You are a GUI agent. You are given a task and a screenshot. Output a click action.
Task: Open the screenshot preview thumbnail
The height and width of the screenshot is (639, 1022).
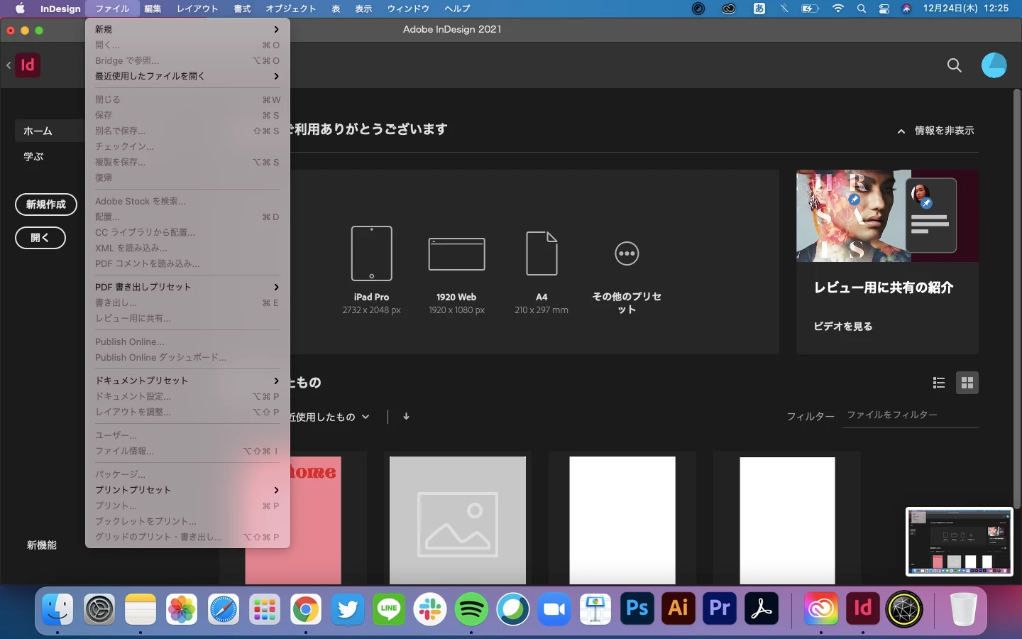click(959, 541)
